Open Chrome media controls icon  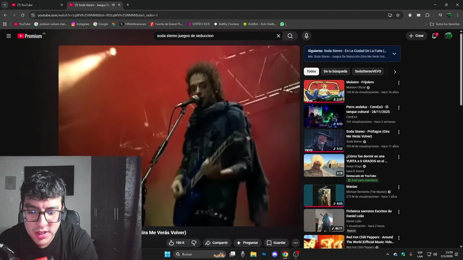[x=440, y=15]
